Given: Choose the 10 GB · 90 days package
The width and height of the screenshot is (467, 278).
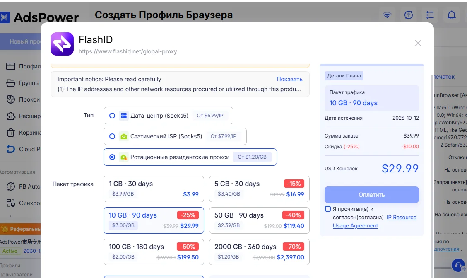Looking at the screenshot, I should tap(154, 220).
